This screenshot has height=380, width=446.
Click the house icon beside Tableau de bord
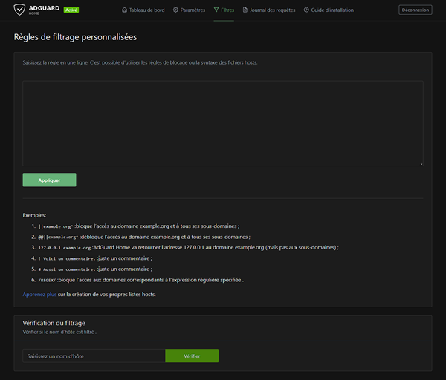pos(124,10)
